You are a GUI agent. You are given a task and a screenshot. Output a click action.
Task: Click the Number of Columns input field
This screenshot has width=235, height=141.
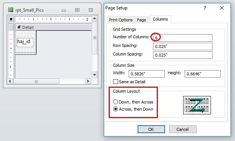click(182, 38)
